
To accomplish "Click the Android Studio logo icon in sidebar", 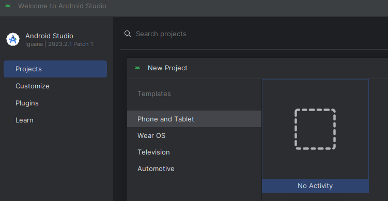I will [x=13, y=39].
